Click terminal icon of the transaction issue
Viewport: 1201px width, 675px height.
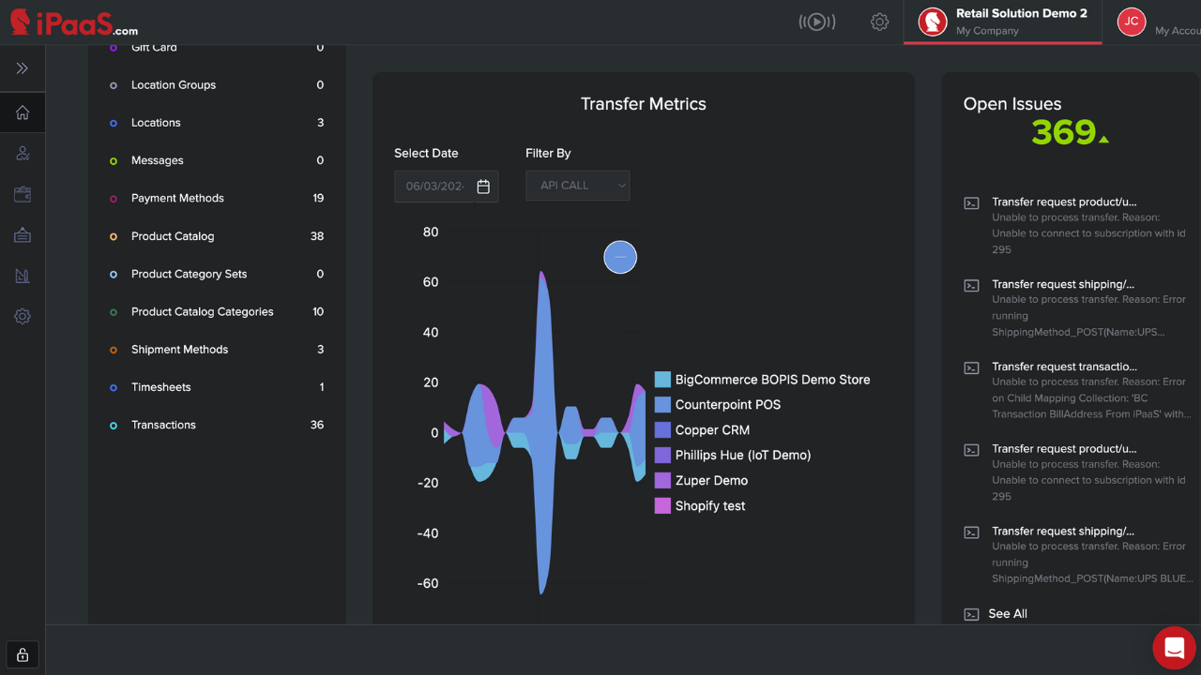tap(972, 367)
